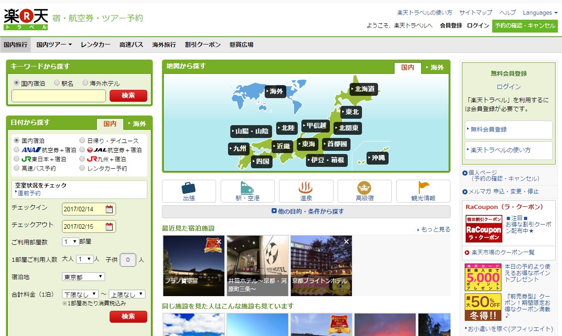This screenshot has width=562, height=336.
Task: Click the keyword search input field
Action: (59, 96)
